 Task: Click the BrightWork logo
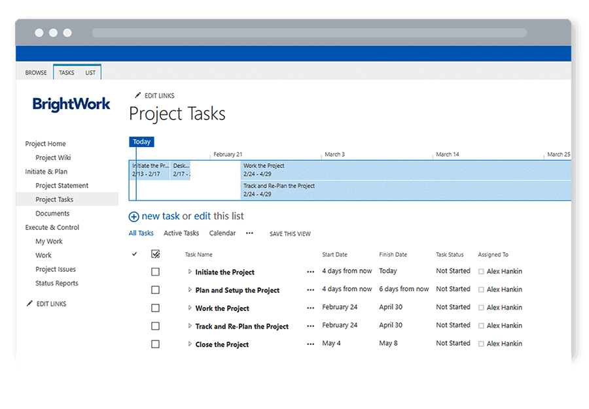71,105
